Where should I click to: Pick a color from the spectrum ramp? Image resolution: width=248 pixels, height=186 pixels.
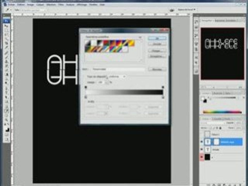click(x=222, y=112)
